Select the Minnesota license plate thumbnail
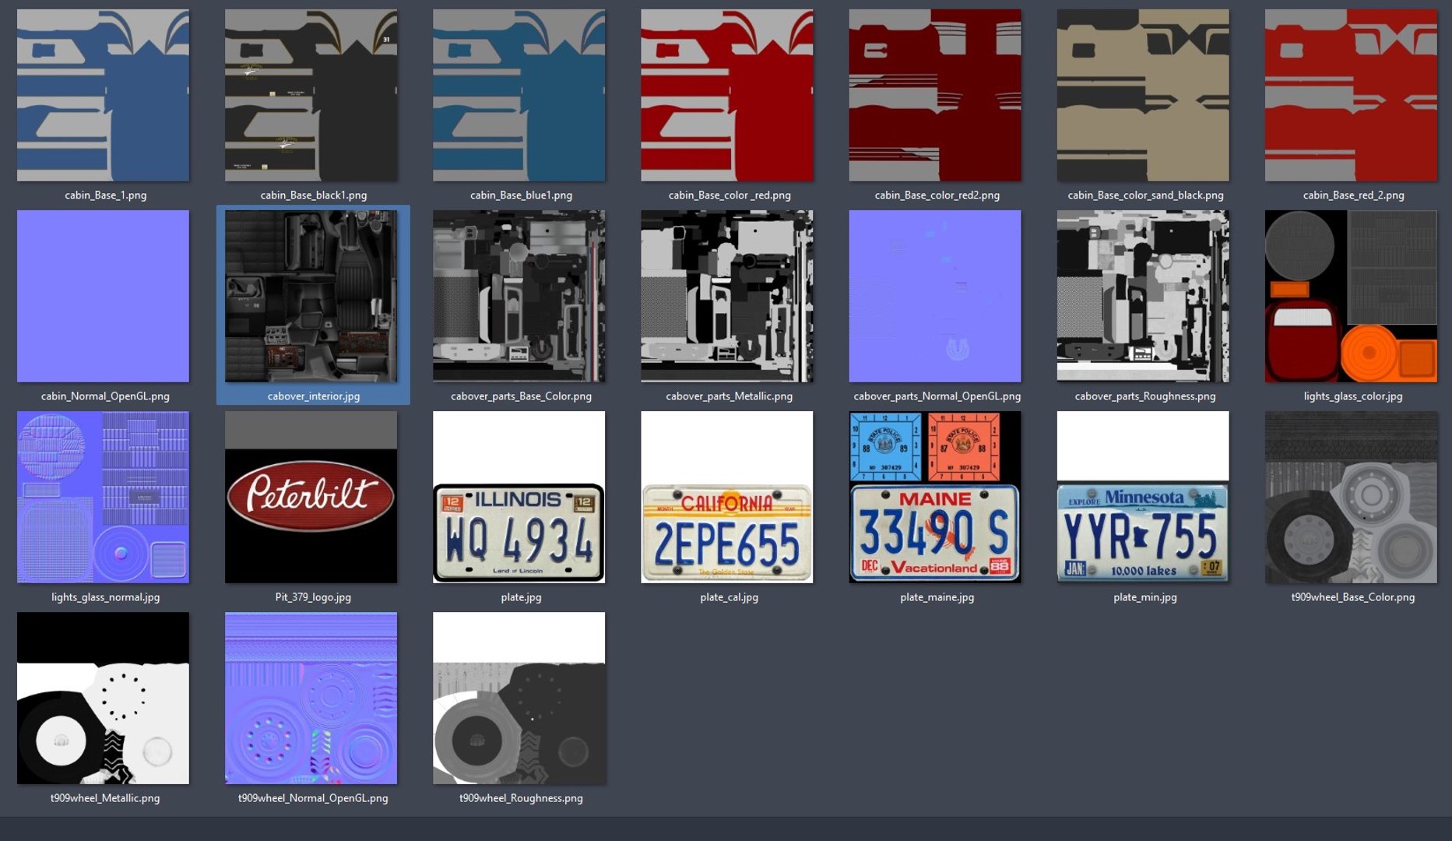 (x=1143, y=497)
